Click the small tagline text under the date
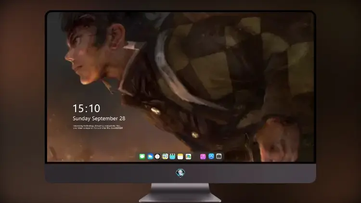 (x=98, y=127)
